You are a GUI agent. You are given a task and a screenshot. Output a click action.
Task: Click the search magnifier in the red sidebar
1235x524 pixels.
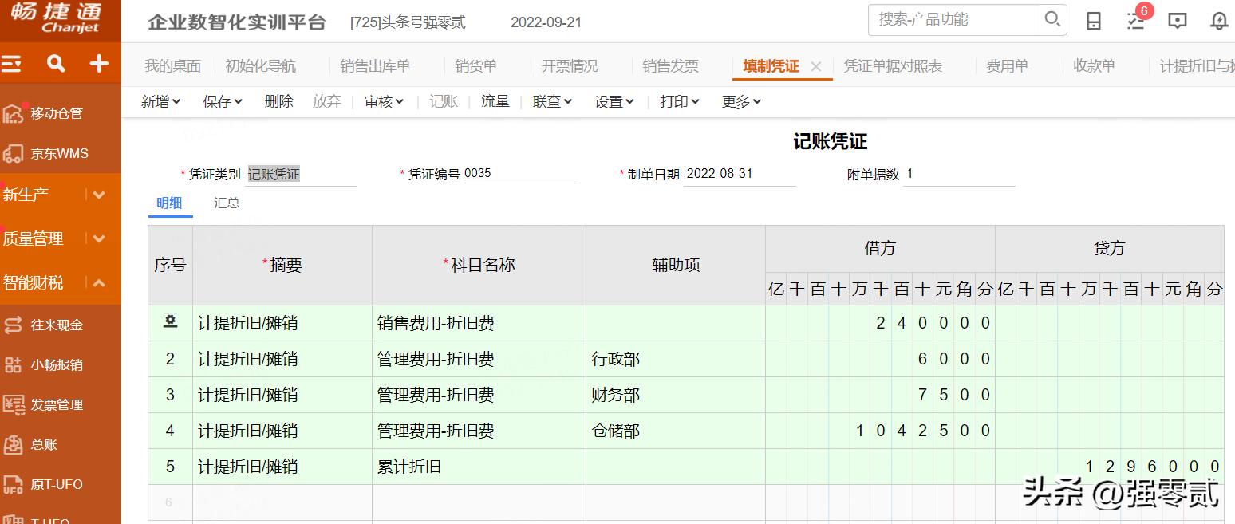tap(54, 62)
